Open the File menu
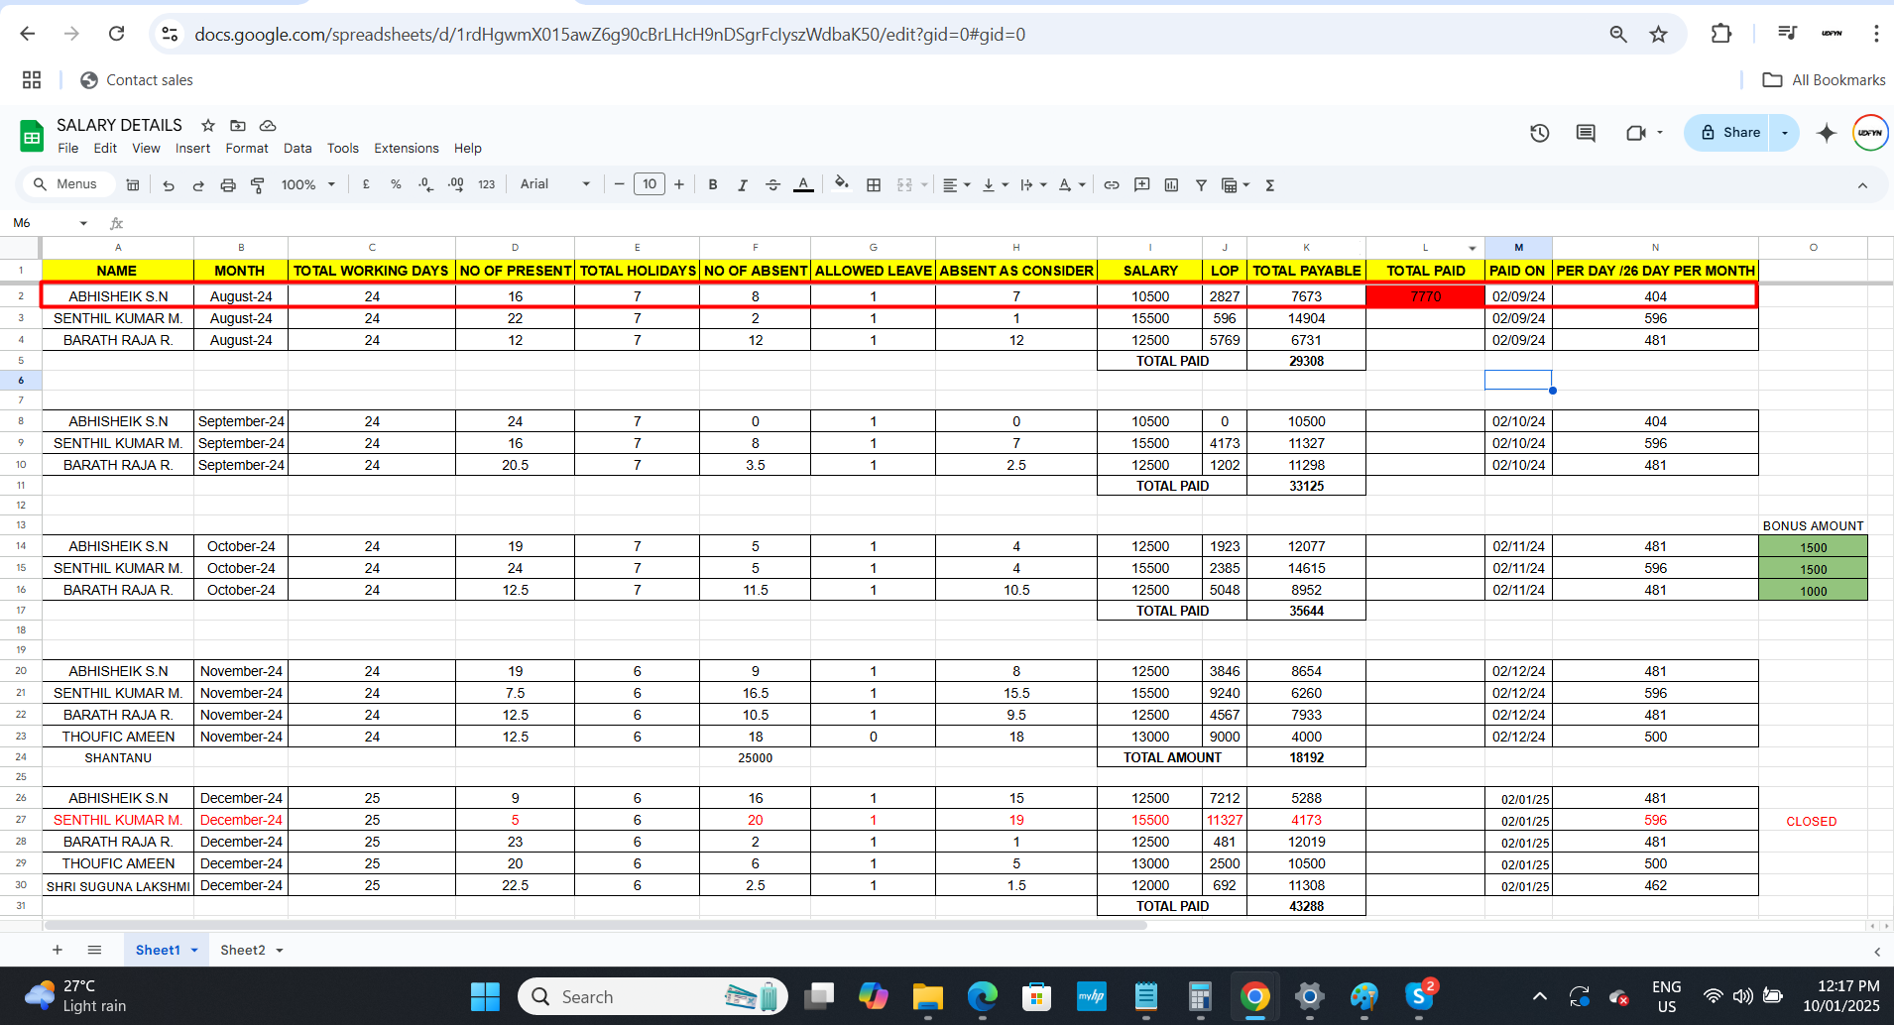The width and height of the screenshot is (1894, 1025). tap(68, 148)
